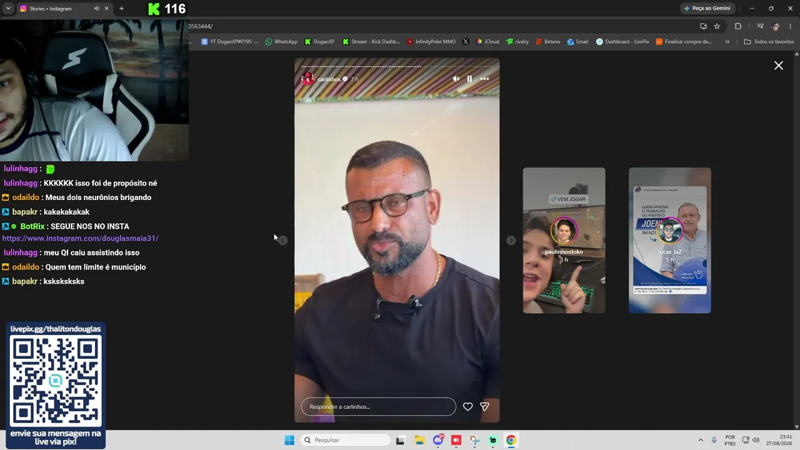Image resolution: width=800 pixels, height=450 pixels.
Task: Open the red app icon on taskbar
Action: point(456,440)
